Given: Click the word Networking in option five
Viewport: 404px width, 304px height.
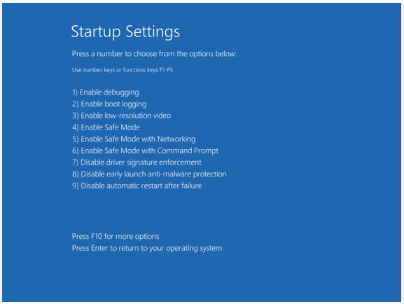Looking at the screenshot, I should [x=176, y=139].
